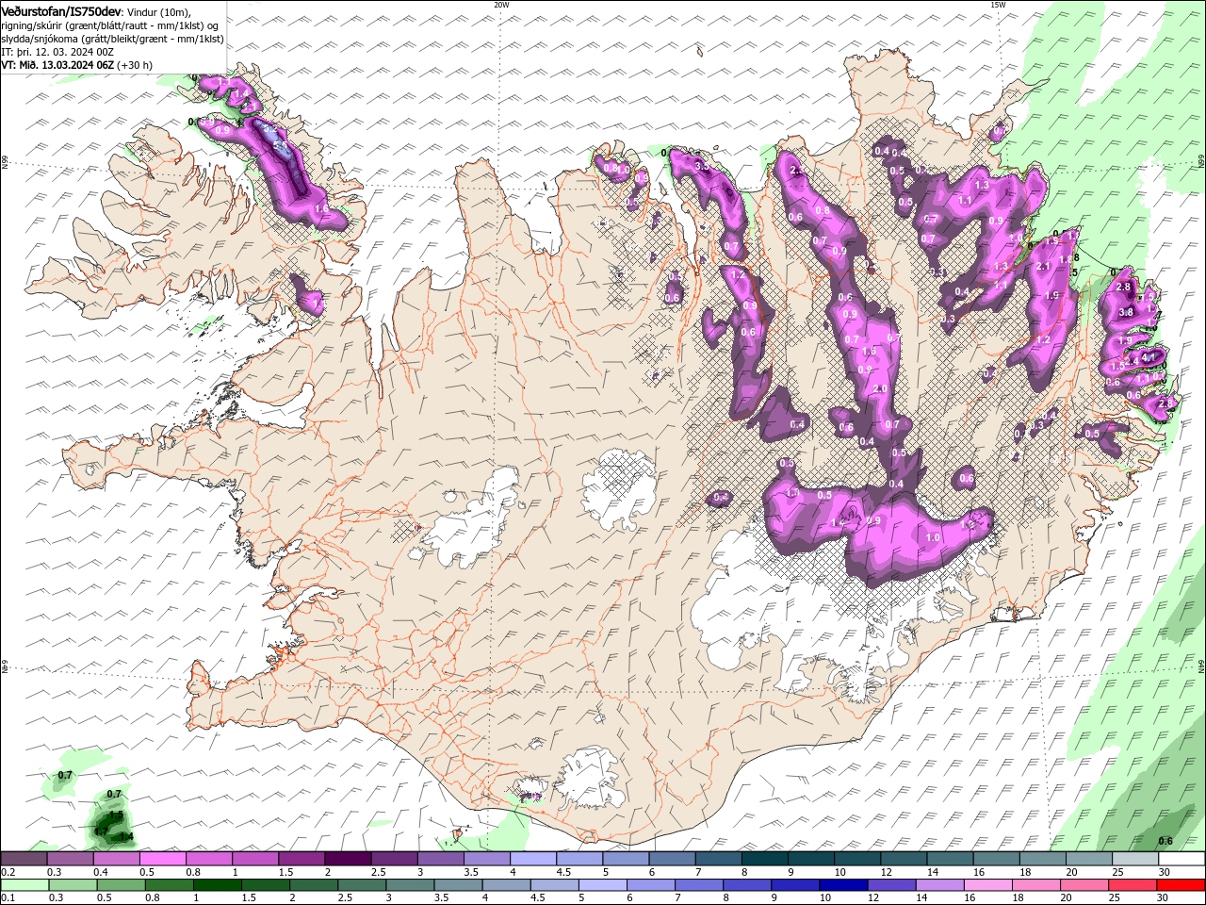Click the 6–7 periwinkle swatch, lower legend
This screenshot has height=905, width=1206.
(x=650, y=885)
